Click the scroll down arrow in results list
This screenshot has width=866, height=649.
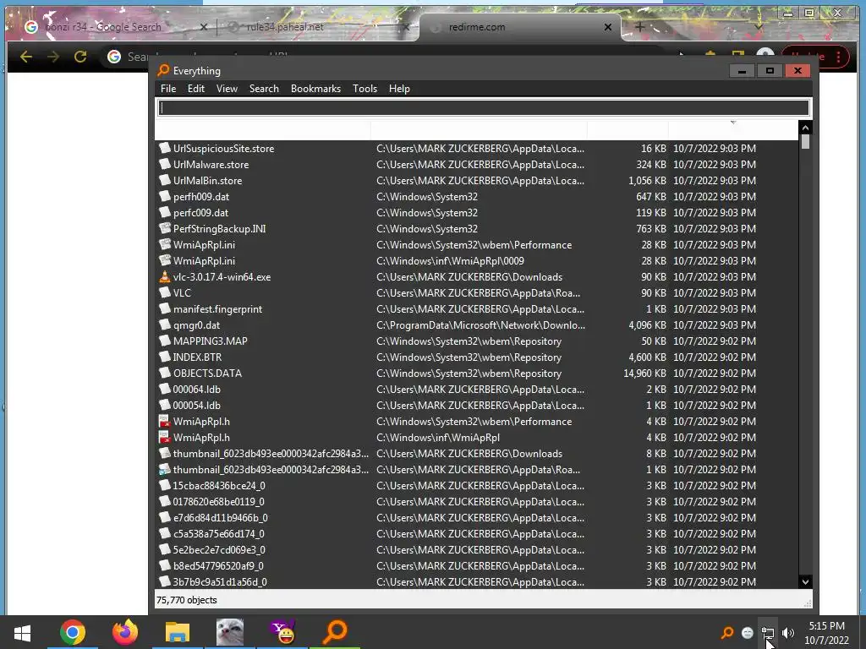point(805,581)
